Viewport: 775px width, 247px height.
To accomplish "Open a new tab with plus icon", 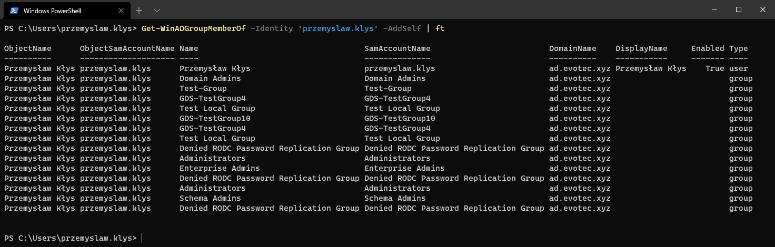I will 139,11.
